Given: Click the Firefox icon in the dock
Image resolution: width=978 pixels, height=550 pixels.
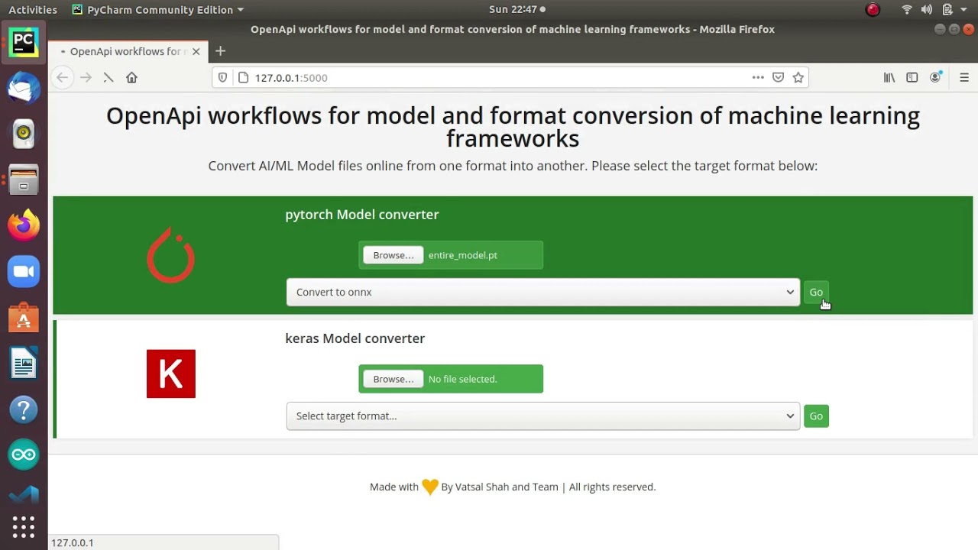Looking at the screenshot, I should coord(24,225).
